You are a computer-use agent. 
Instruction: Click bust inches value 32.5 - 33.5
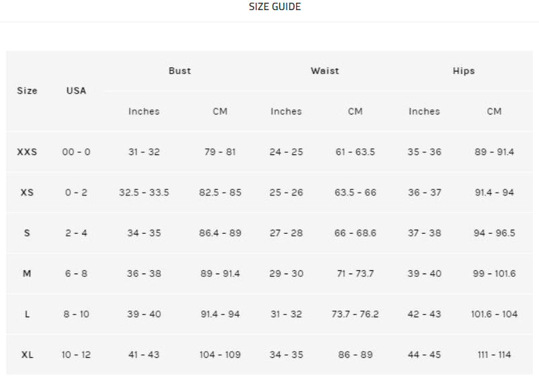tap(144, 193)
